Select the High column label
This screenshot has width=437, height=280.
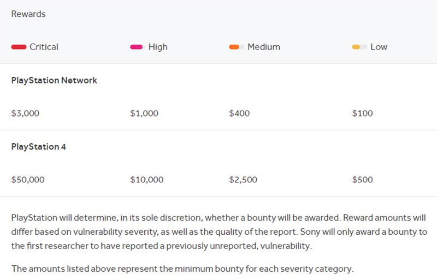(158, 47)
